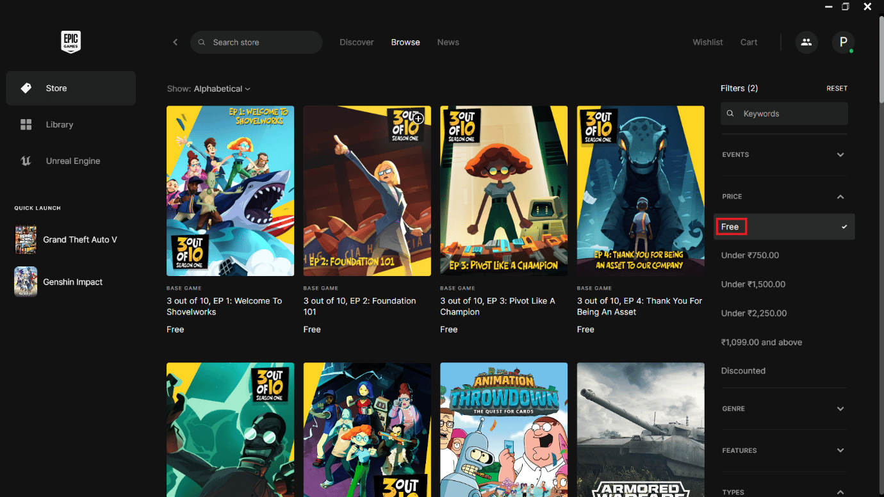Click the search magnifier icon
The width and height of the screenshot is (884, 497).
201,42
